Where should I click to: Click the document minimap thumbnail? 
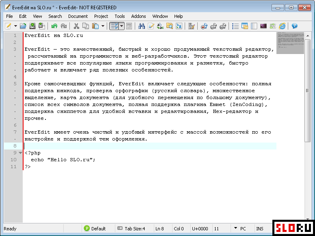pyautogui.click(x=290, y=43)
